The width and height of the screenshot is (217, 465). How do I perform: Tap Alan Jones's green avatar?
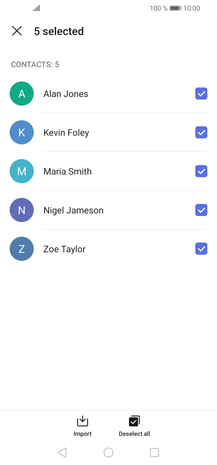coord(22,94)
